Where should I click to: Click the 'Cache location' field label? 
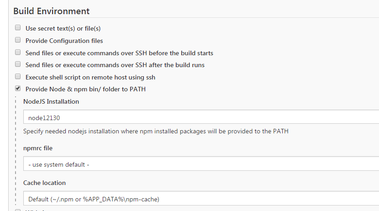pyautogui.click(x=45, y=183)
